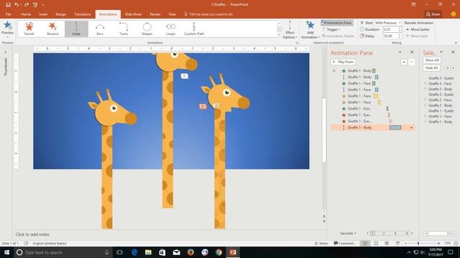Start Slide Show from status bar
Viewport: 460px width, 258px height.
(x=397, y=244)
